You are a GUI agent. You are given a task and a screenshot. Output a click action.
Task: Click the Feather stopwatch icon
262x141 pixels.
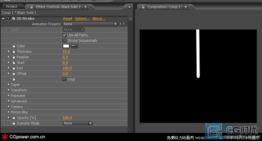[14, 57]
